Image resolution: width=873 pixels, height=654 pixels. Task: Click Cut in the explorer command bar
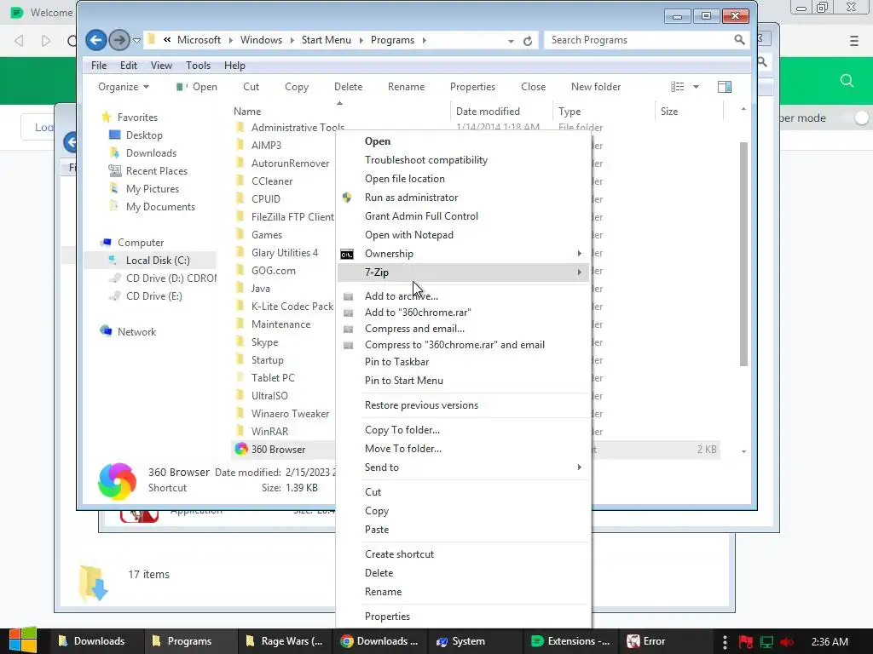tap(251, 87)
